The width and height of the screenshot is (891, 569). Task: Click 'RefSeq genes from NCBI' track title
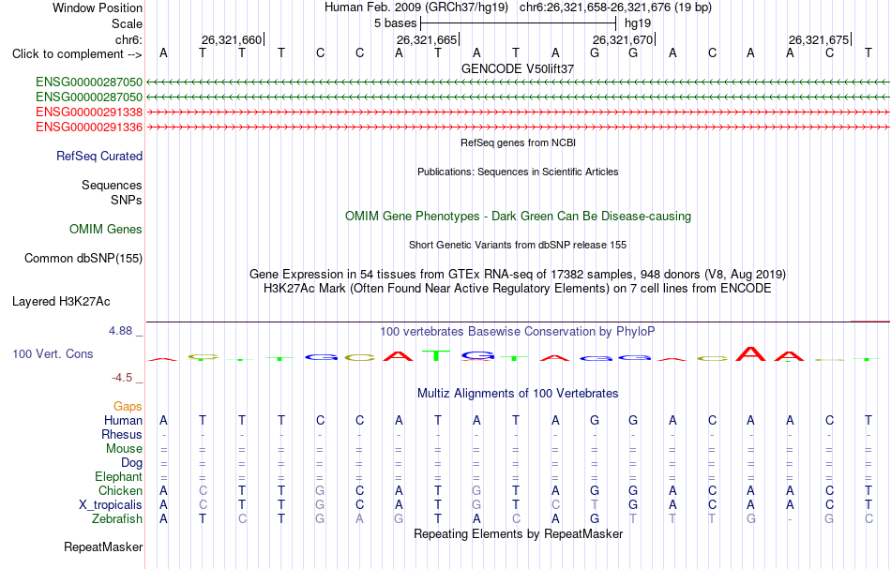pyautogui.click(x=518, y=142)
